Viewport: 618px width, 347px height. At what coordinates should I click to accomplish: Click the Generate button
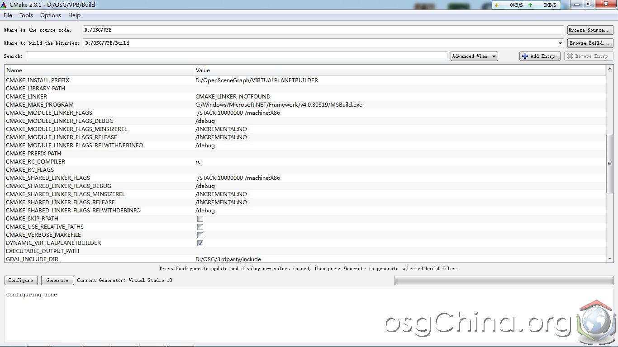(57, 280)
